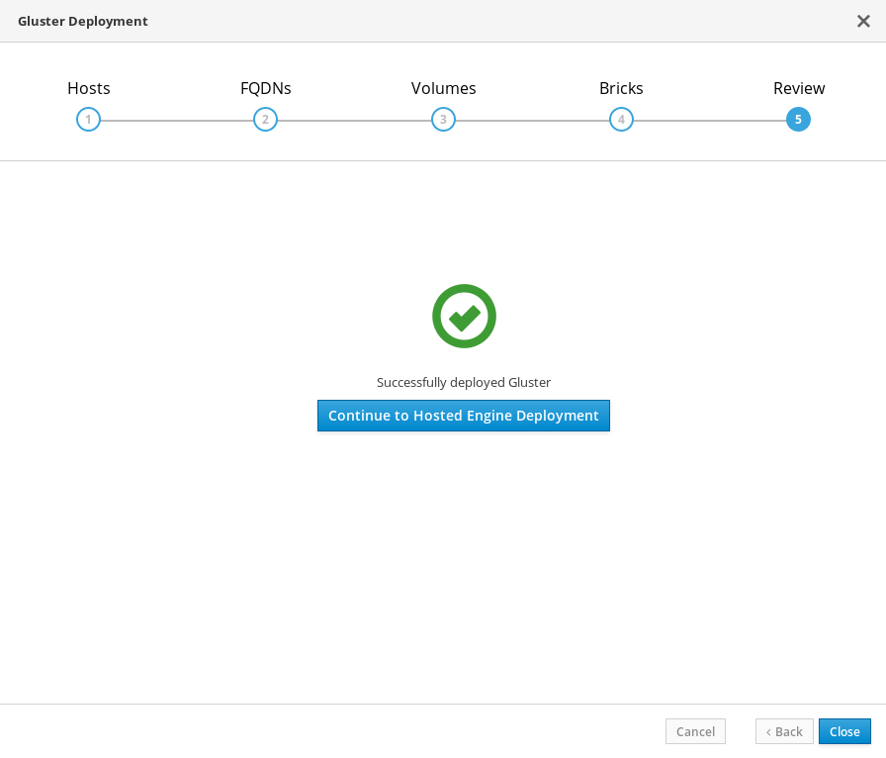Open the Bricks step
This screenshot has height=758, width=886.
621,88
